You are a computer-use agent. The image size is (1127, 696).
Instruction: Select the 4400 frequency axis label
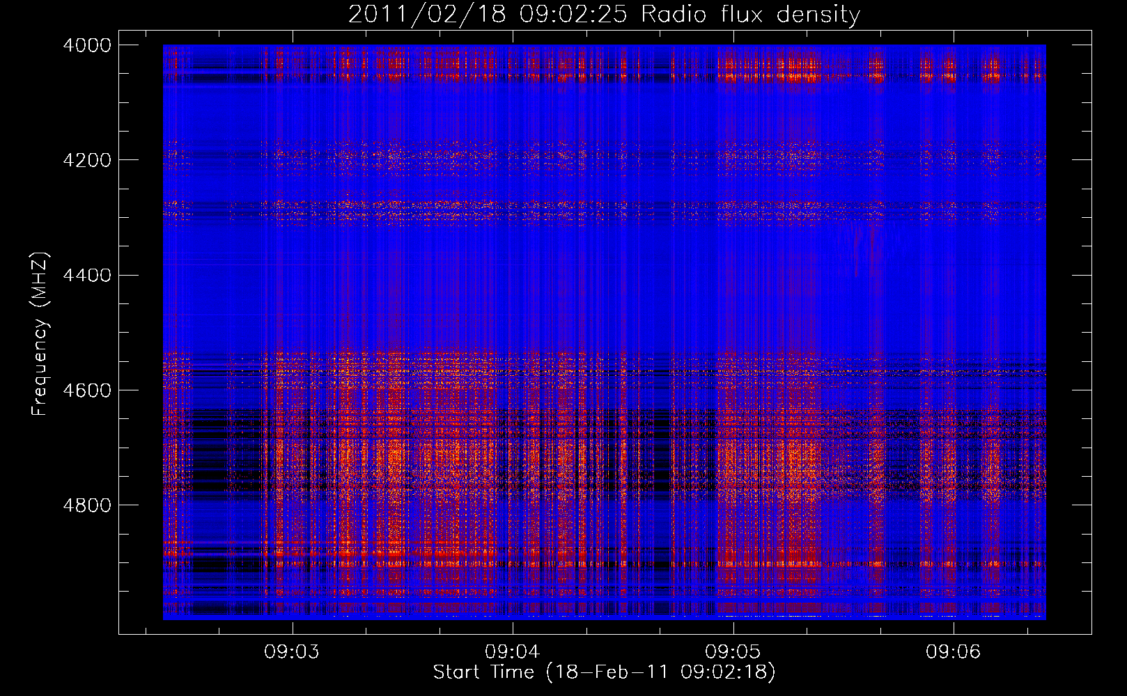click(x=87, y=276)
